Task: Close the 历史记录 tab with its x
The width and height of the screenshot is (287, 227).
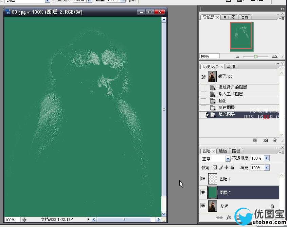Action: pos(221,67)
